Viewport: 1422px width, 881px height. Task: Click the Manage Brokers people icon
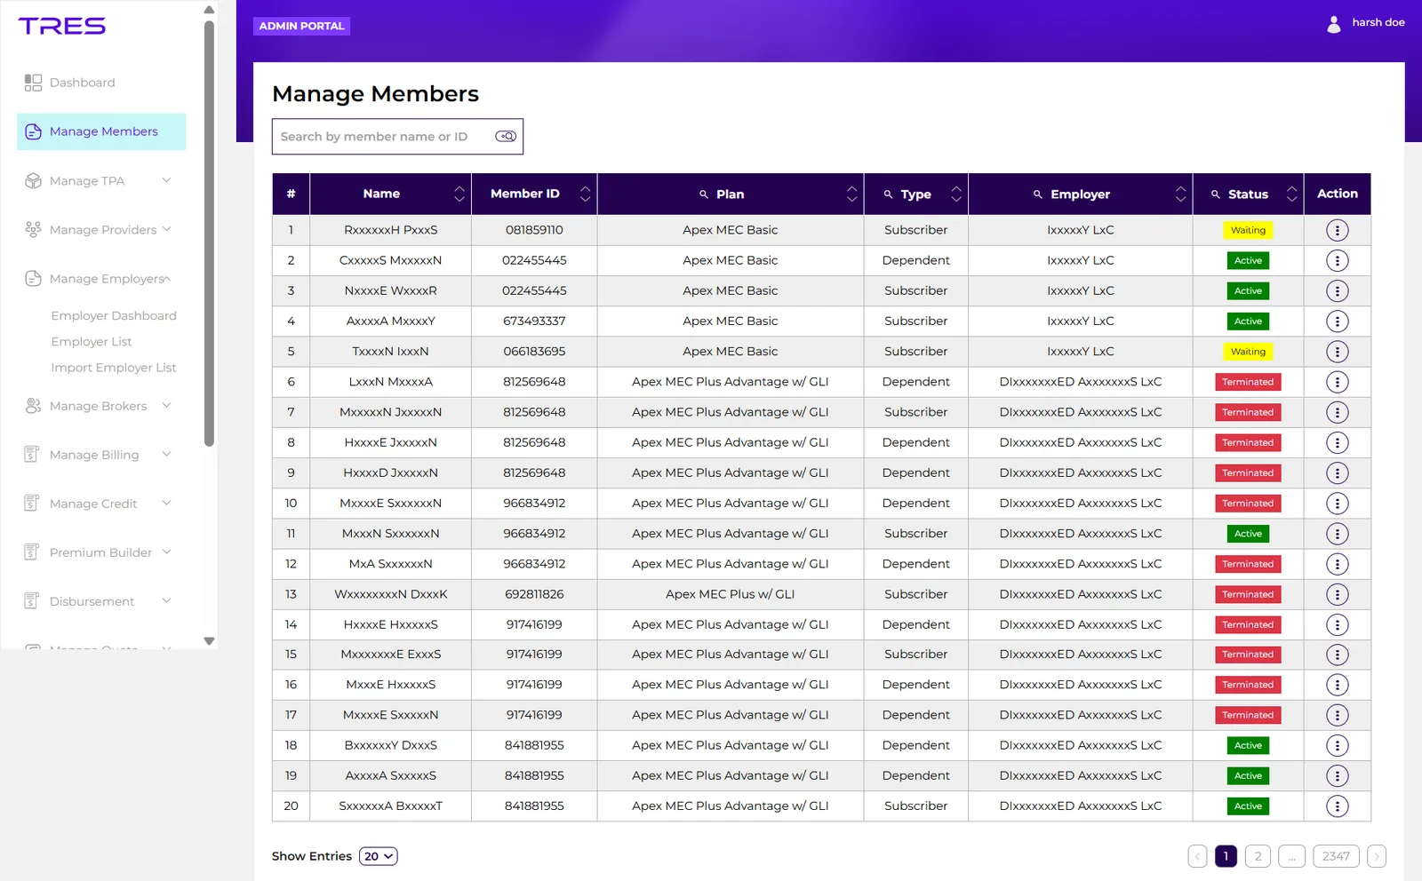coord(33,406)
